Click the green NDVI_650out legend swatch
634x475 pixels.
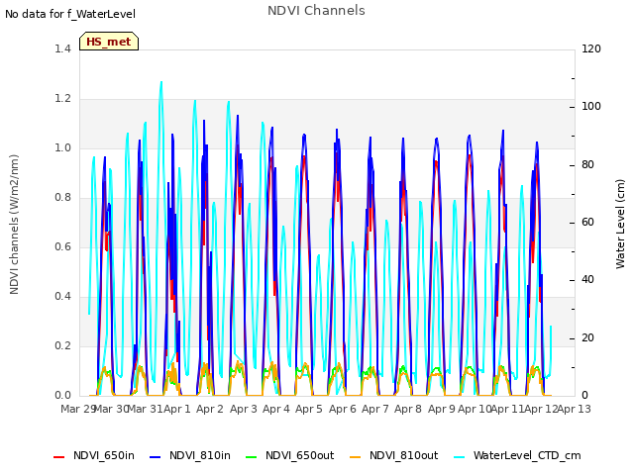251,457
